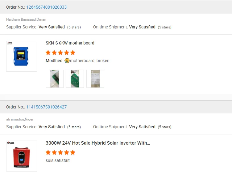This screenshot has width=232, height=178.
Task: Click the sad emoji in motherboard review
Action: [67, 61]
